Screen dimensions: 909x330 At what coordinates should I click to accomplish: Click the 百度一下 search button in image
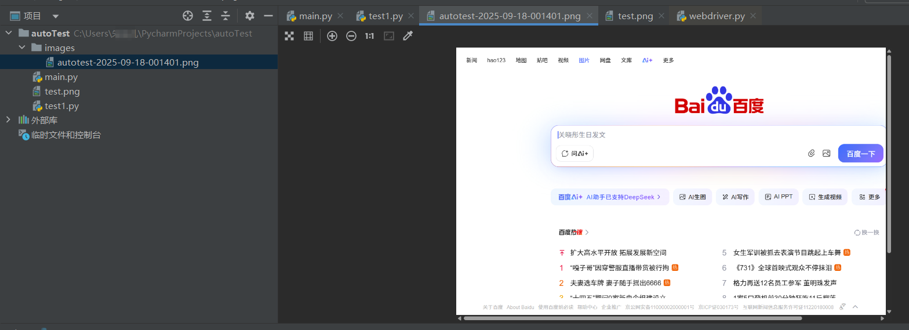pos(860,154)
